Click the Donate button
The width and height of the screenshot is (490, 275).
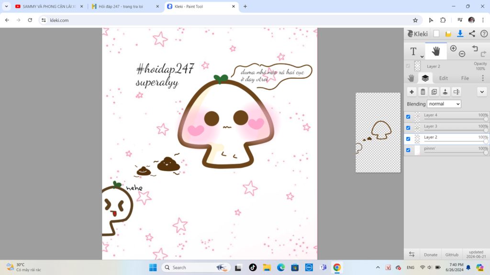(430, 255)
